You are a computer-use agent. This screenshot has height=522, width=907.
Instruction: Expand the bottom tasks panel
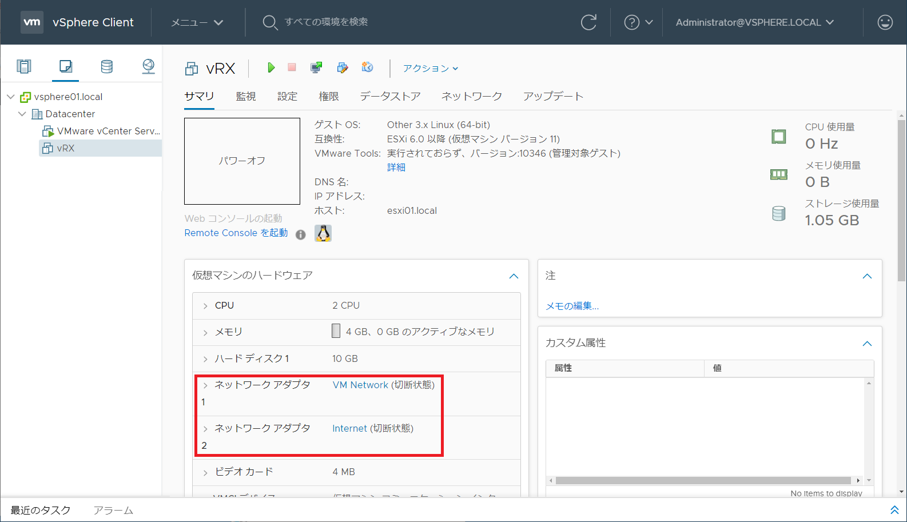[894, 510]
